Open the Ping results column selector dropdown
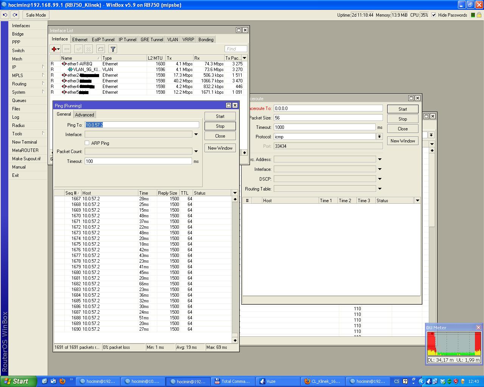This screenshot has width=484, height=387. point(235,193)
